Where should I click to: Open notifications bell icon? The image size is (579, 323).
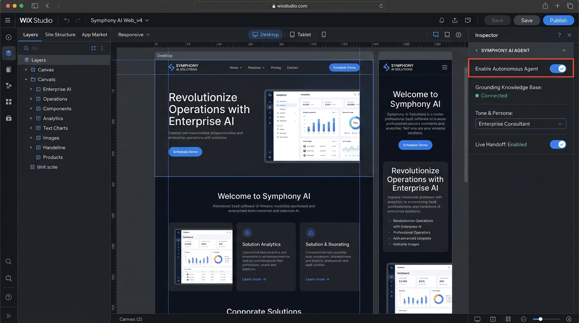coord(441,20)
